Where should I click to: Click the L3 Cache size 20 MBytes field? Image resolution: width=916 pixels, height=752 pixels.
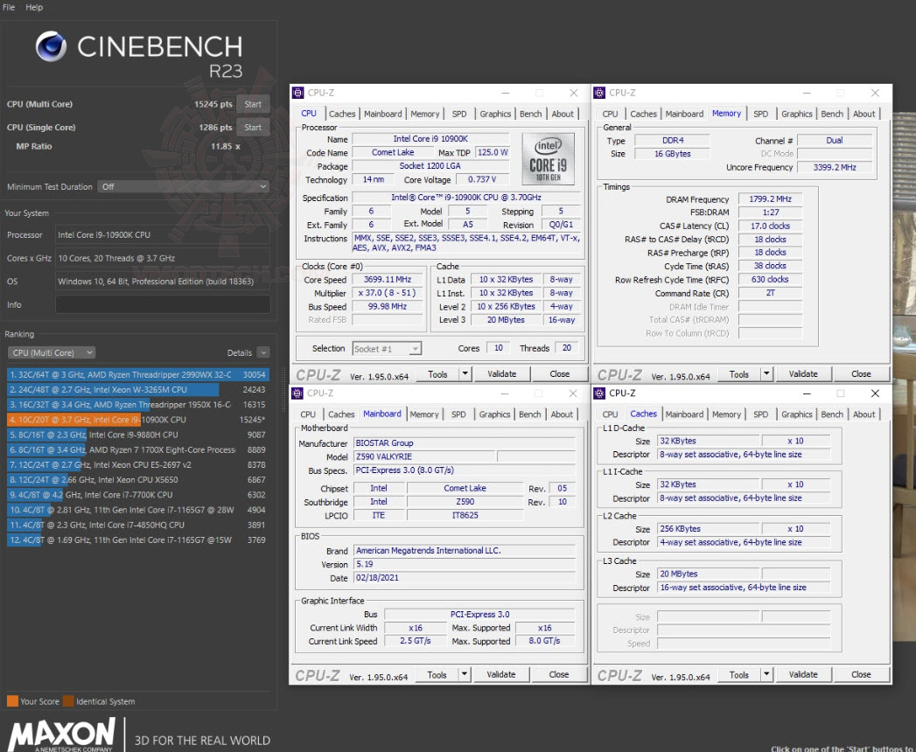(x=708, y=574)
